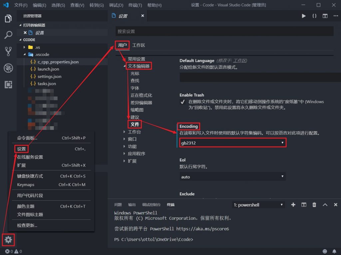Image resolution: width=341 pixels, height=255 pixels.
Task: Close the terminal panel
Action: [x=336, y=204]
